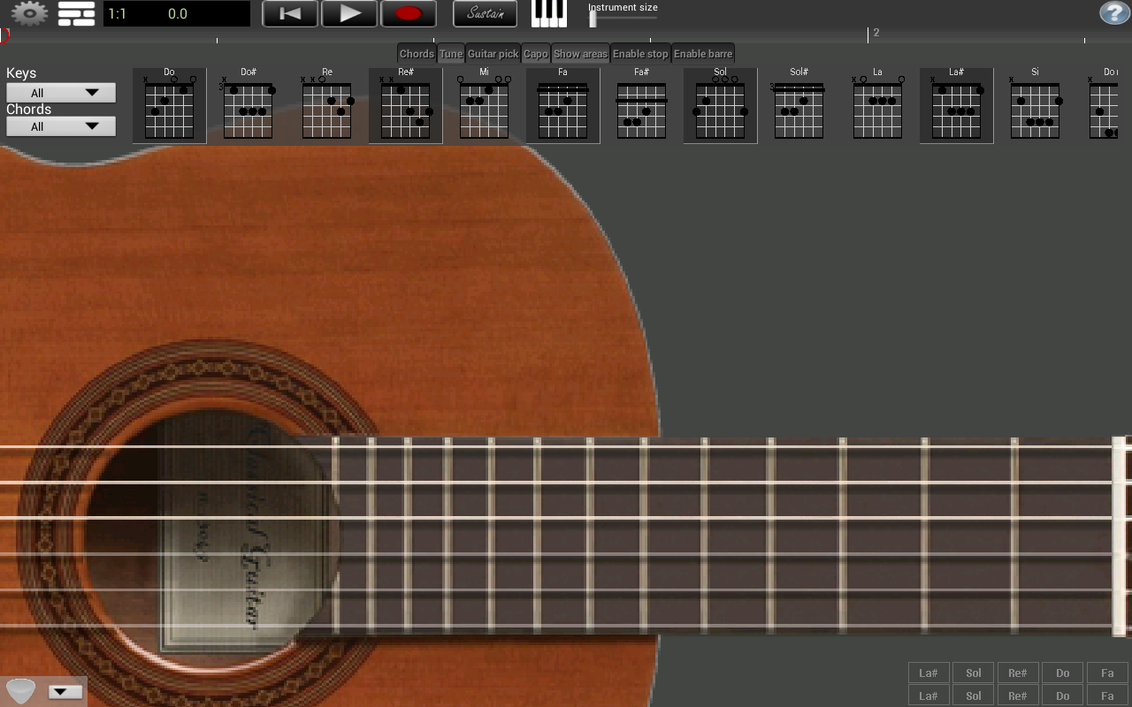Play the Do note button bottom-right
The image size is (1132, 707).
tap(1062, 673)
